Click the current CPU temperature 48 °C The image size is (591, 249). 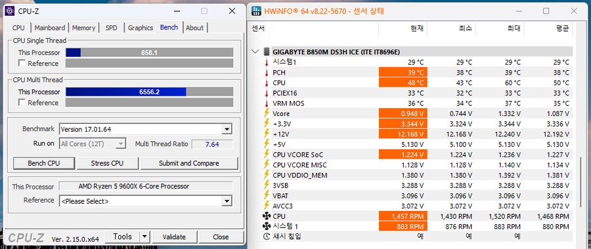click(x=403, y=83)
